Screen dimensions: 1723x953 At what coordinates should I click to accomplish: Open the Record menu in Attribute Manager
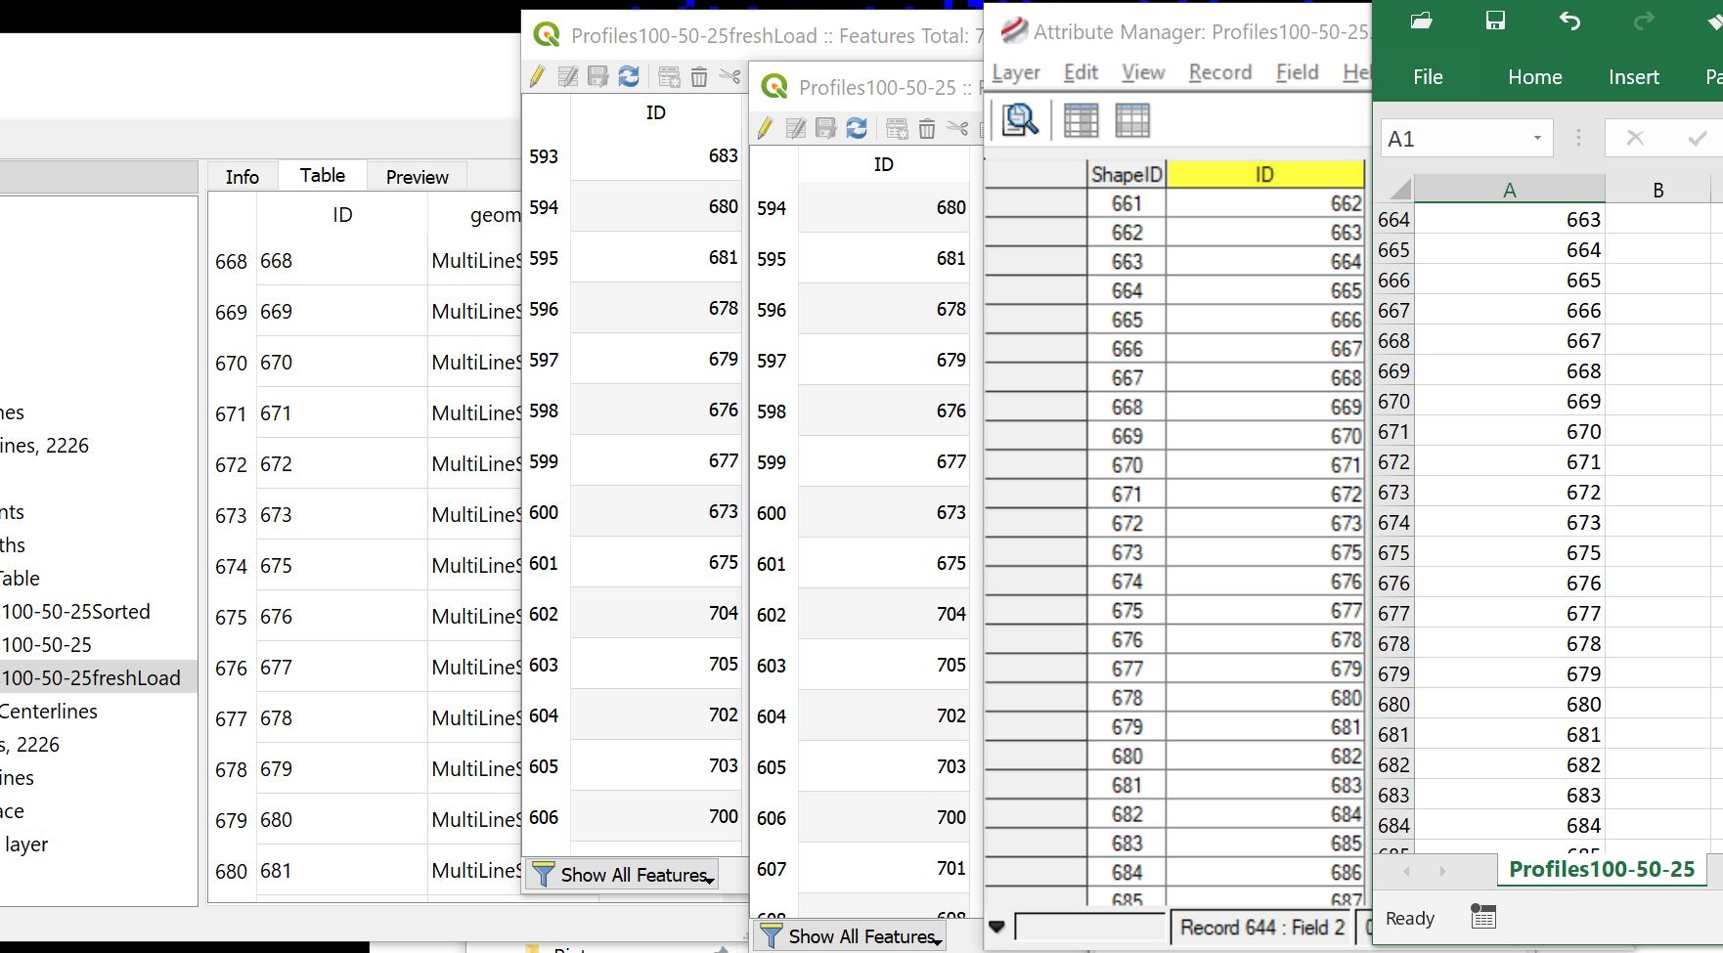pos(1219,71)
